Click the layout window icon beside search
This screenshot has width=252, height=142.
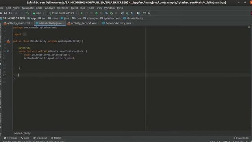pyautogui.click(x=145, y=13)
